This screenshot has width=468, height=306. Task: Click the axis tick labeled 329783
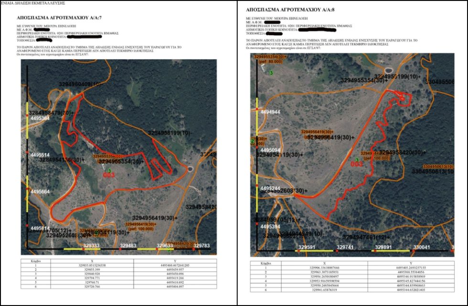(x=202, y=246)
